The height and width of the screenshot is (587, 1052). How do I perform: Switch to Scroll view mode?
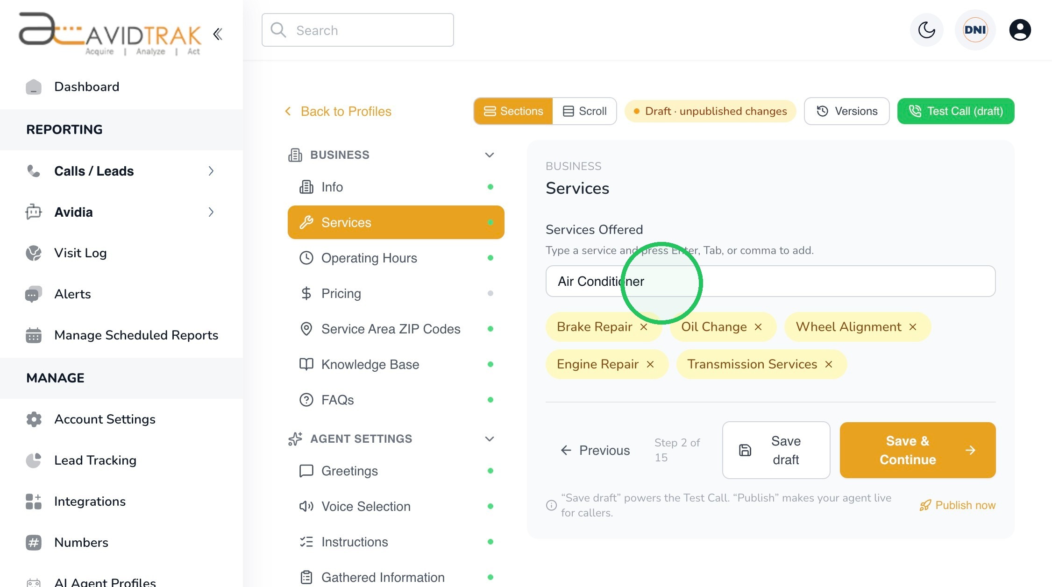(x=584, y=111)
